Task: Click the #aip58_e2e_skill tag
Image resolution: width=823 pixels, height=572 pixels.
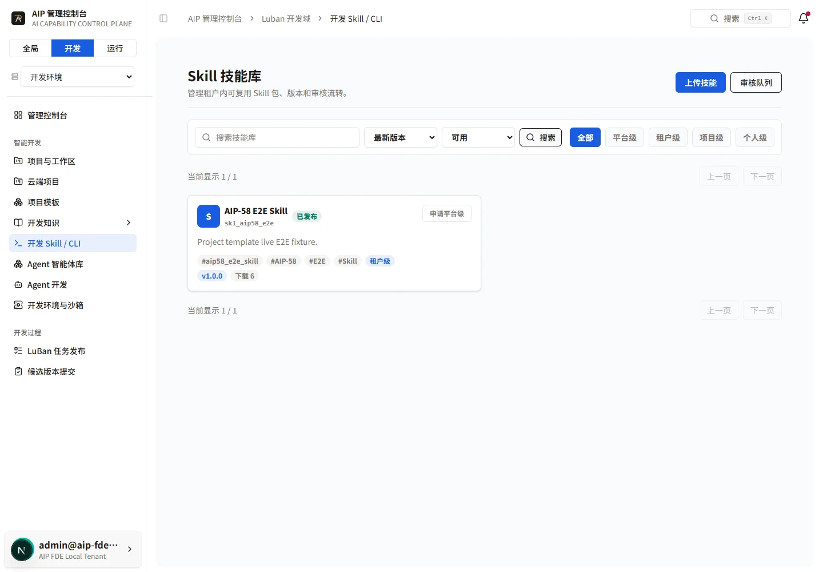Action: [230, 261]
